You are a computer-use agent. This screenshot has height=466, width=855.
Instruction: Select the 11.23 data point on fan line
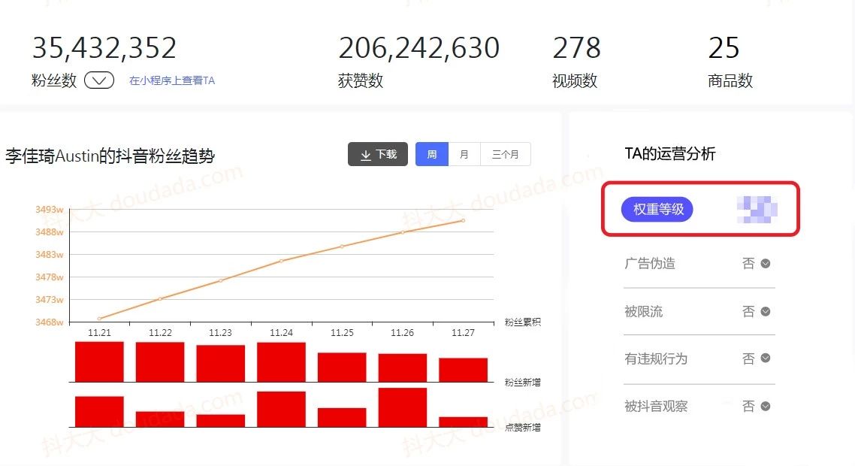point(221,280)
